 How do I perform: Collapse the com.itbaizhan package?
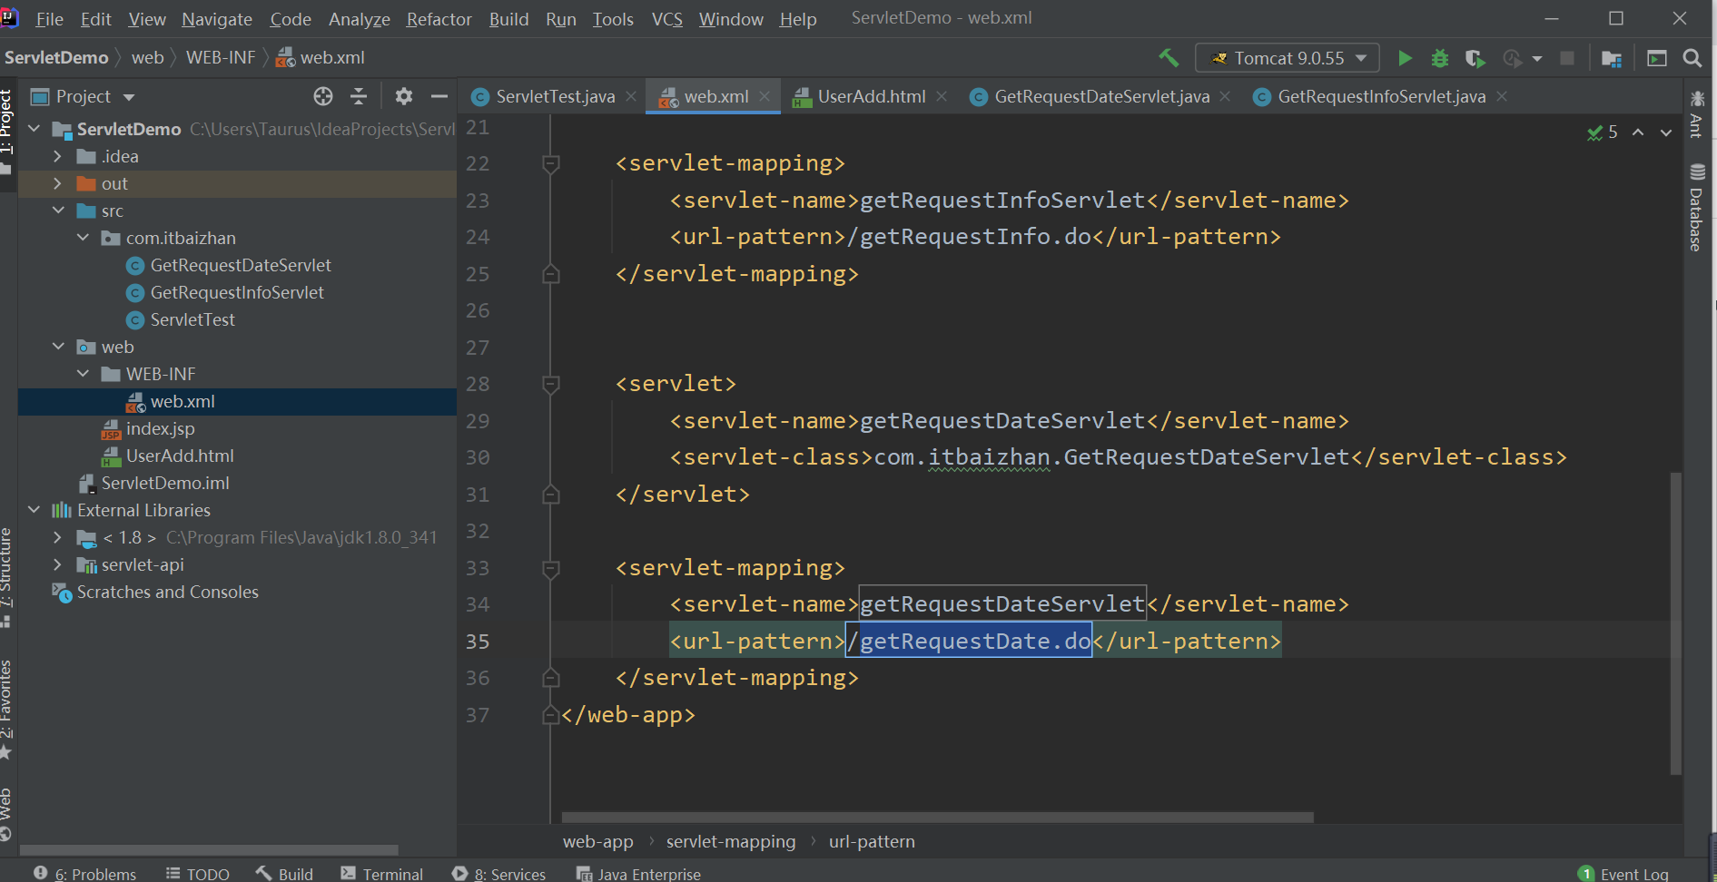[x=84, y=238]
